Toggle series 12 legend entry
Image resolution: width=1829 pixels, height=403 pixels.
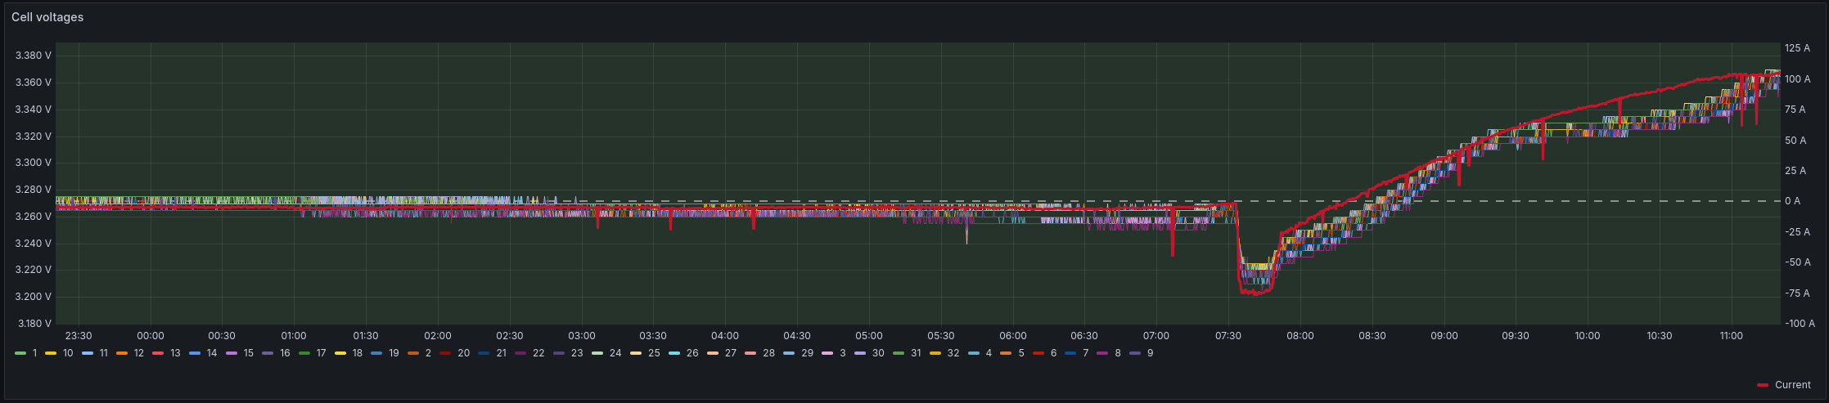click(x=138, y=353)
